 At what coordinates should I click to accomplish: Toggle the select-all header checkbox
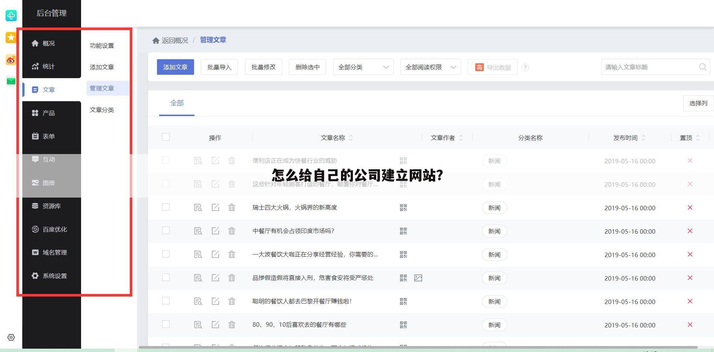pos(166,137)
